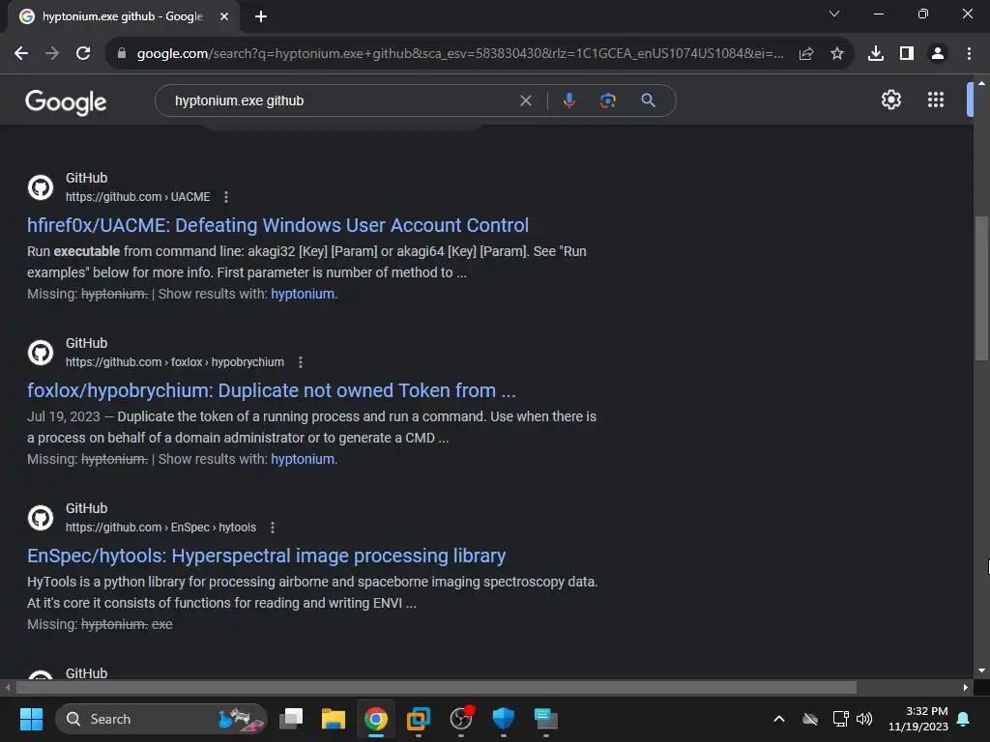990x742 pixels.
Task: Open volume control in tray
Action: pos(864,719)
